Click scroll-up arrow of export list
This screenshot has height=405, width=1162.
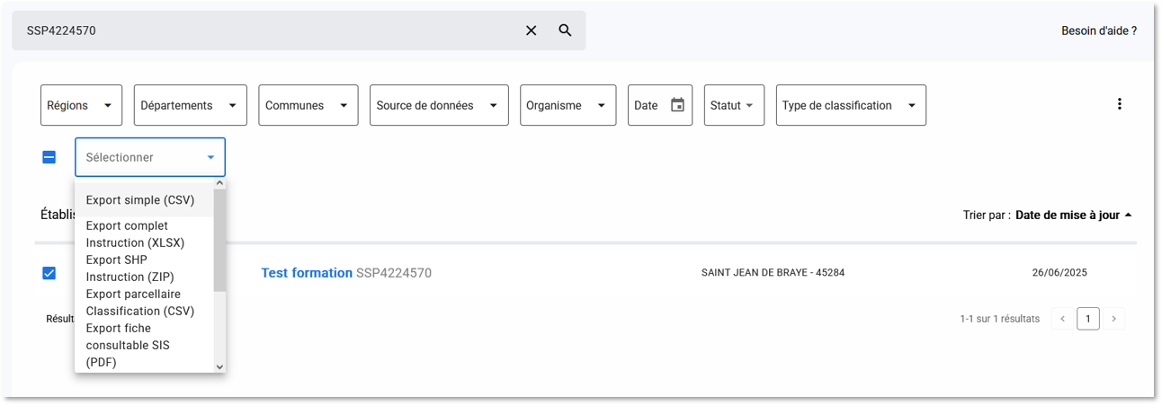pyautogui.click(x=219, y=183)
